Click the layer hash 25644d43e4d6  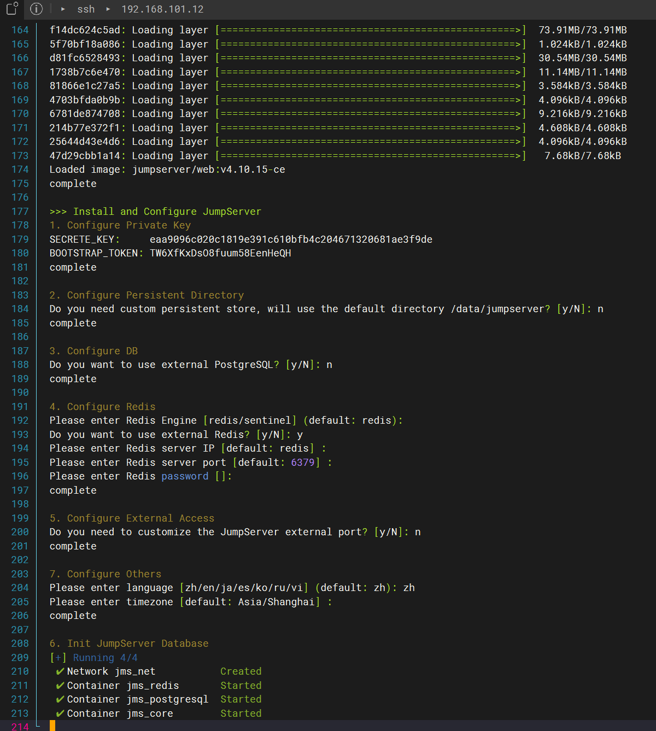85,142
